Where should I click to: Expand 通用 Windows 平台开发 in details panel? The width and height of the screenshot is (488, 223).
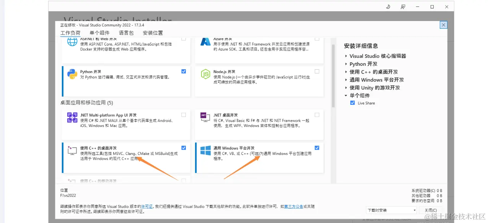pos(346,80)
